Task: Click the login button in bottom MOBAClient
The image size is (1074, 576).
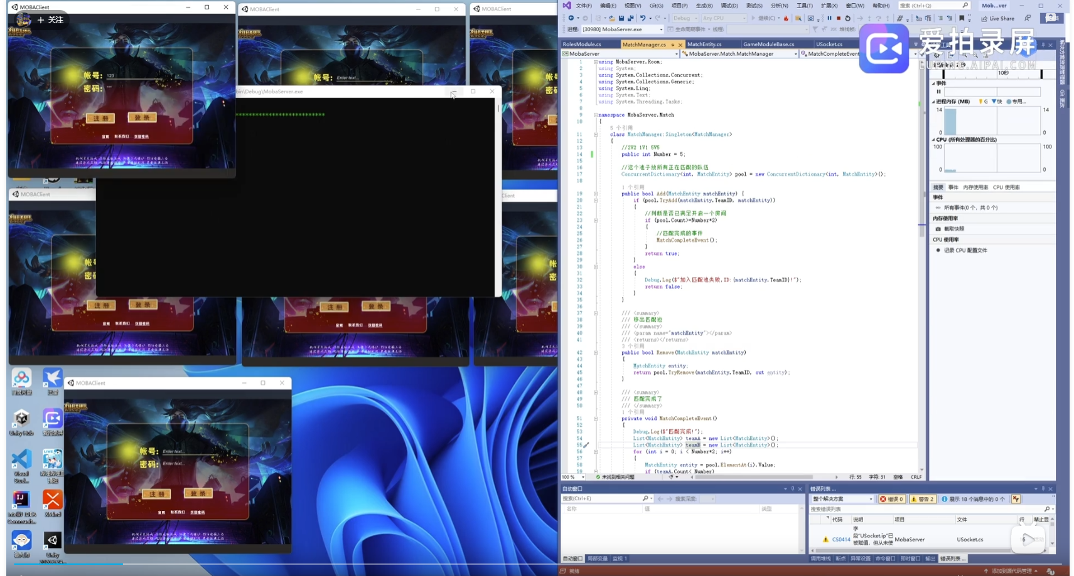Action: click(198, 493)
